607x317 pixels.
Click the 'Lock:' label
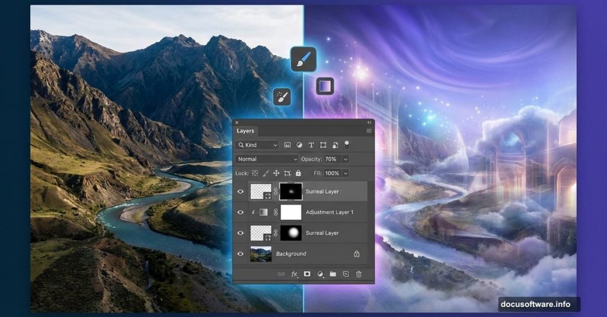click(x=242, y=173)
